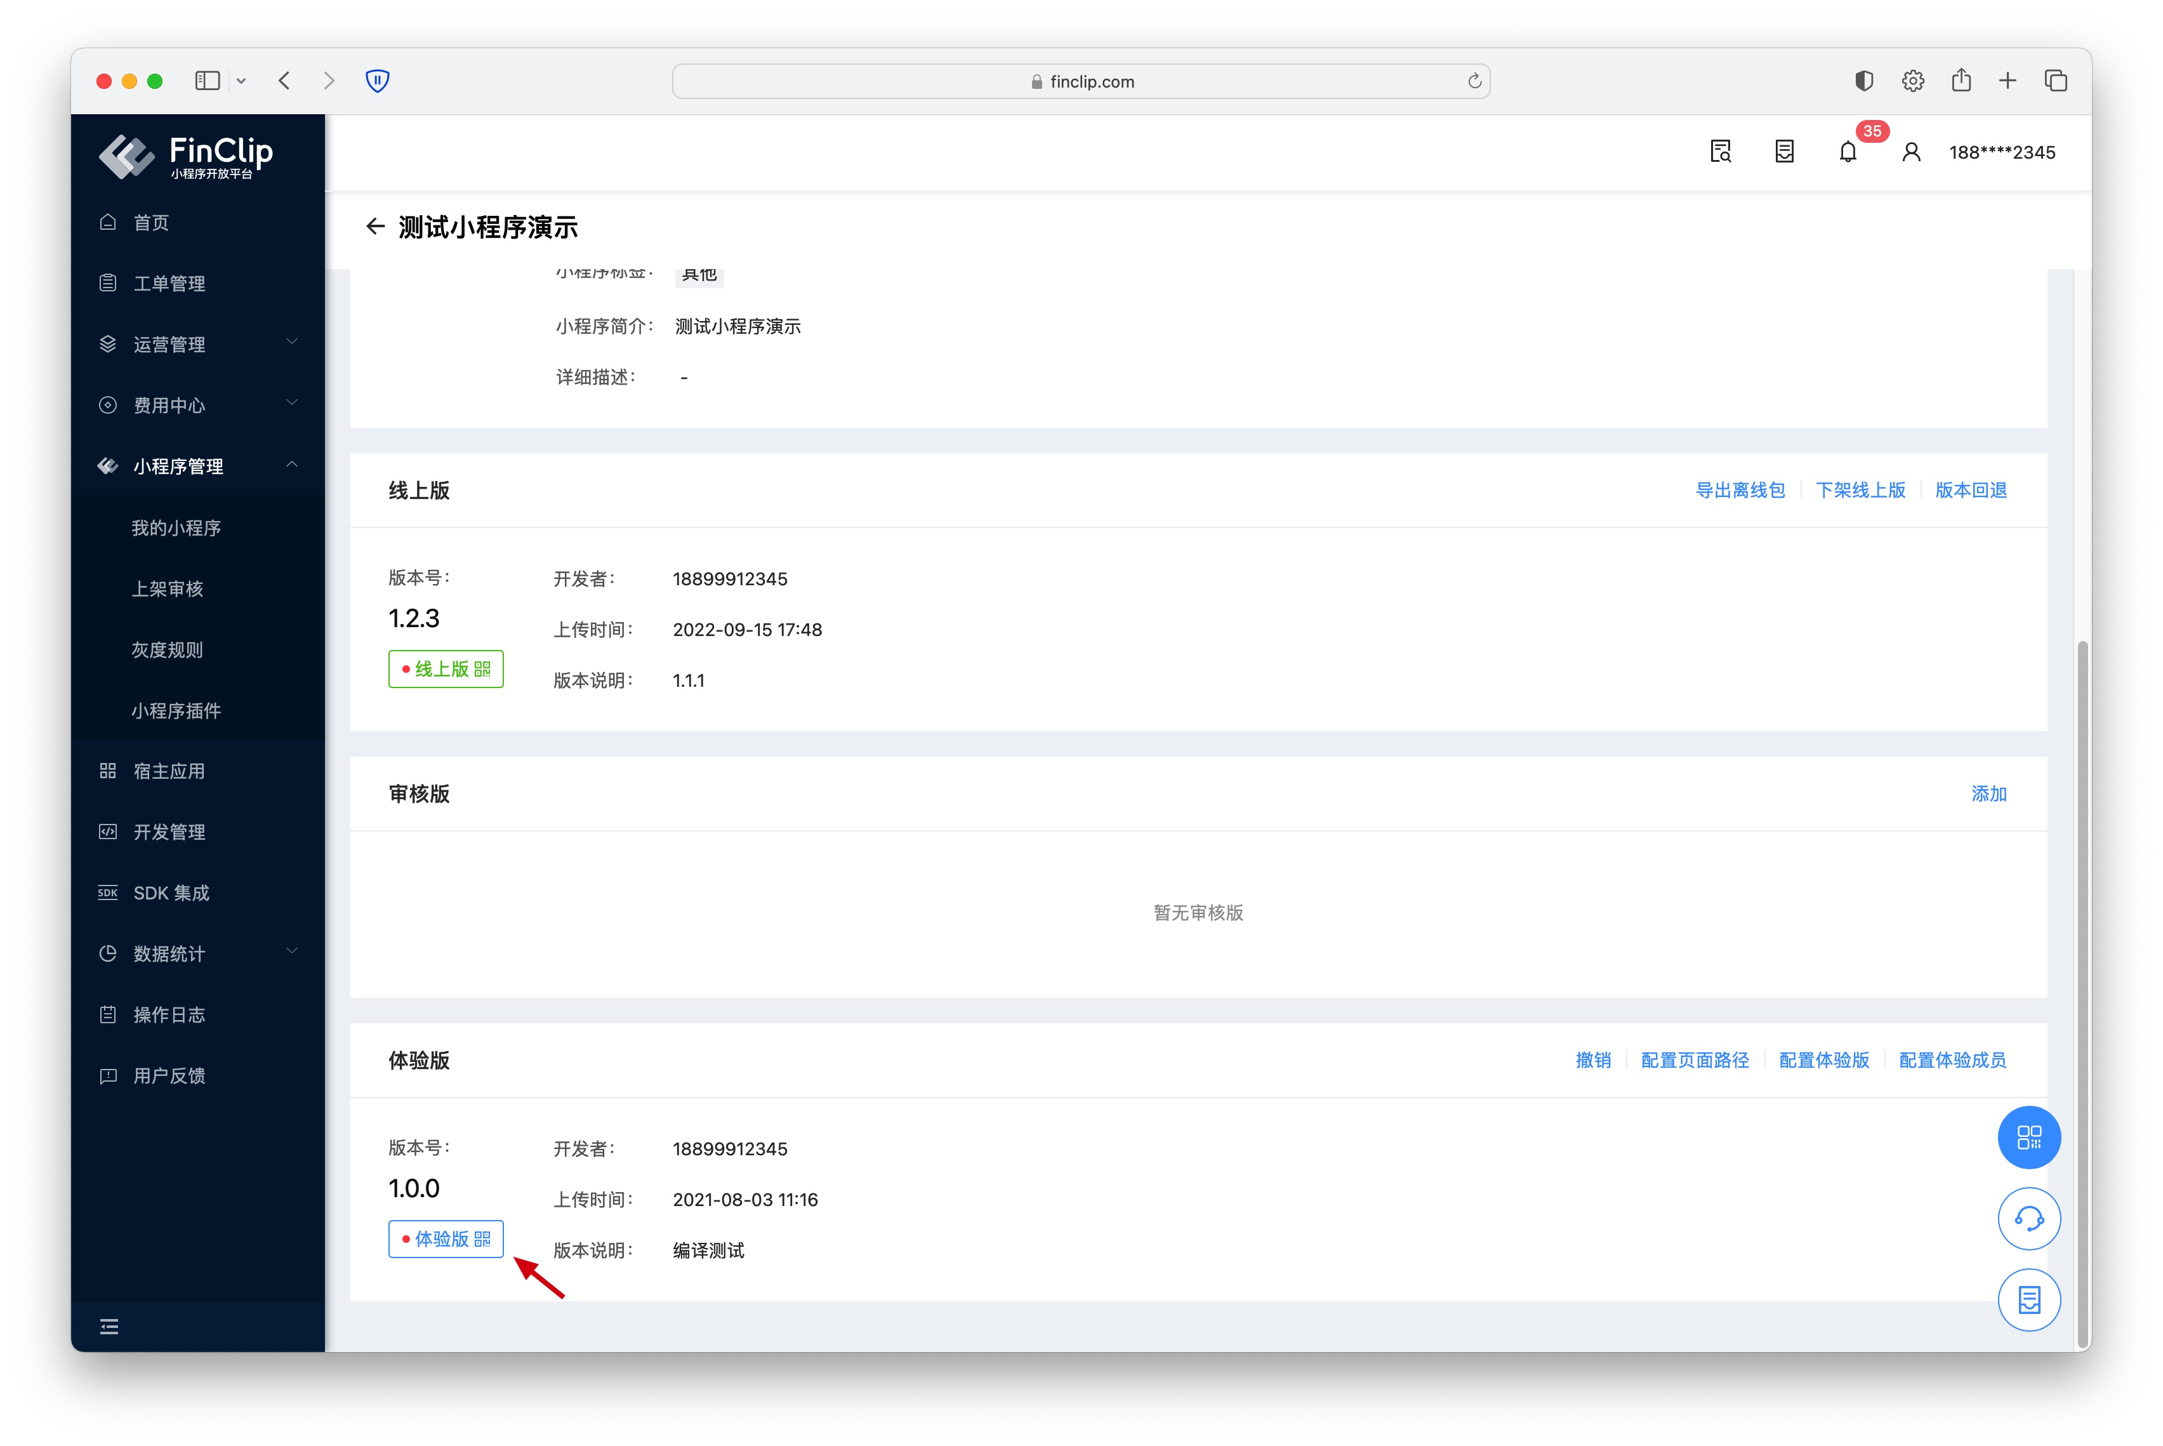Open the floating QR code button
The width and height of the screenshot is (2163, 1446).
pos(2028,1137)
